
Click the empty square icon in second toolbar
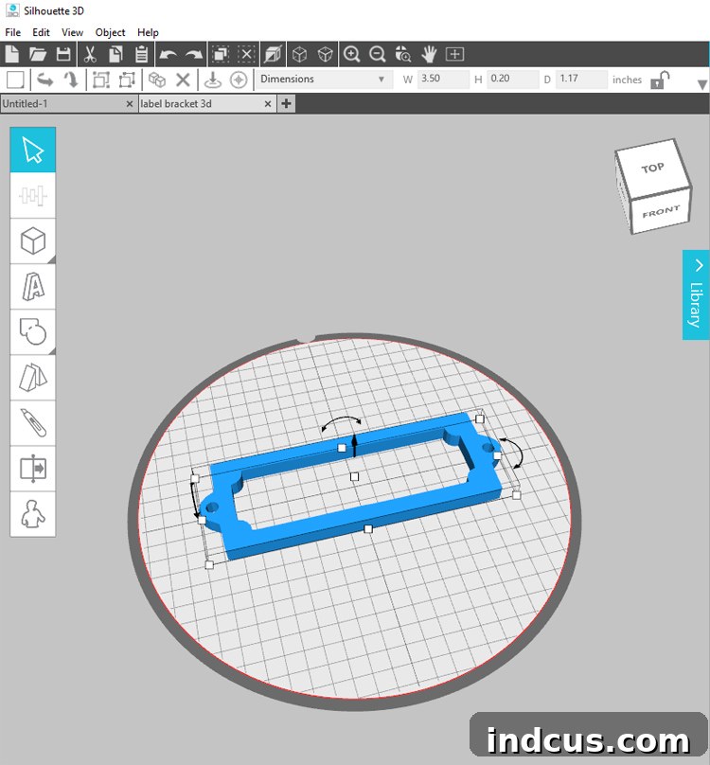tap(15, 80)
